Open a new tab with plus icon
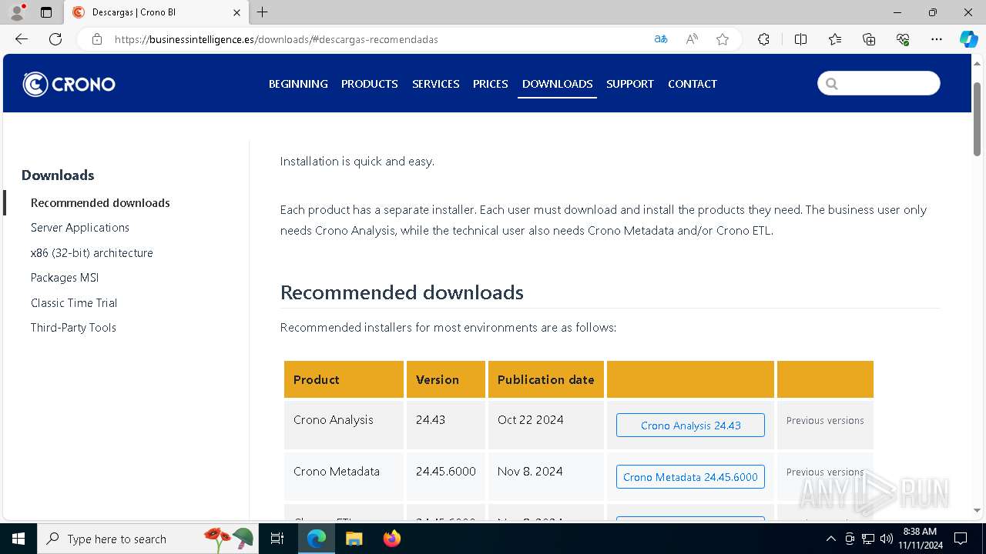Screen dimensions: 986x554 pos(263,12)
